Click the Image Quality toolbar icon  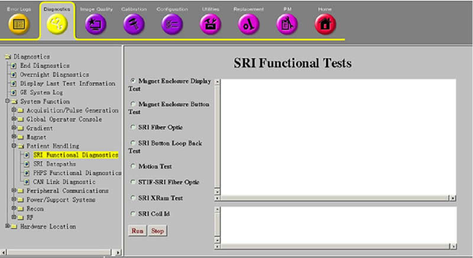coord(95,24)
